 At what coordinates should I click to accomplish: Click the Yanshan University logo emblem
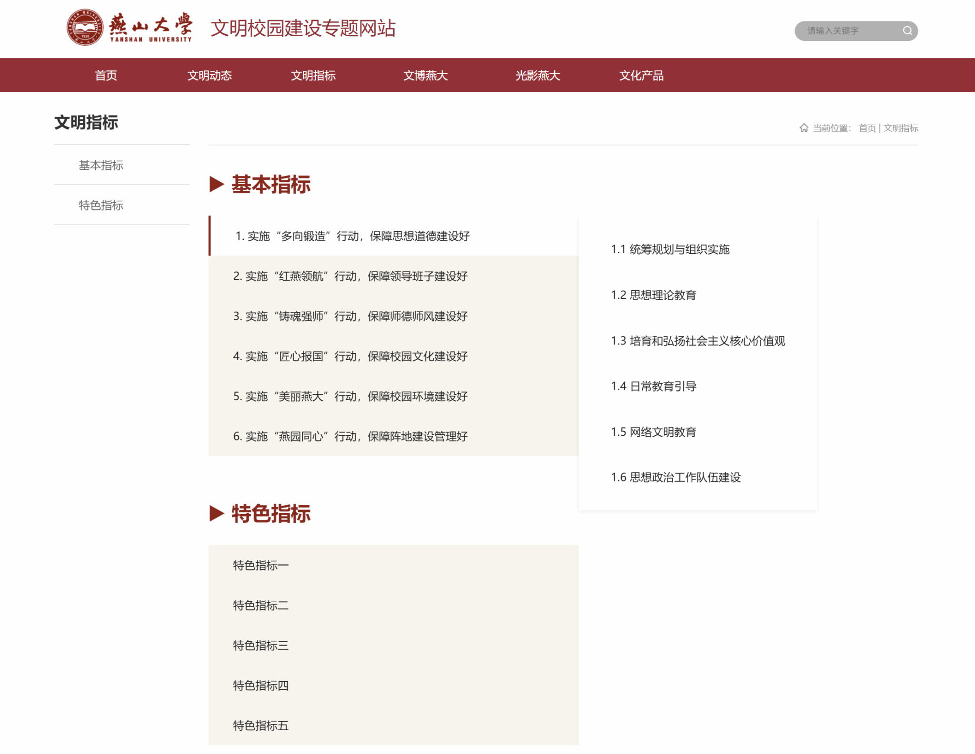(85, 28)
